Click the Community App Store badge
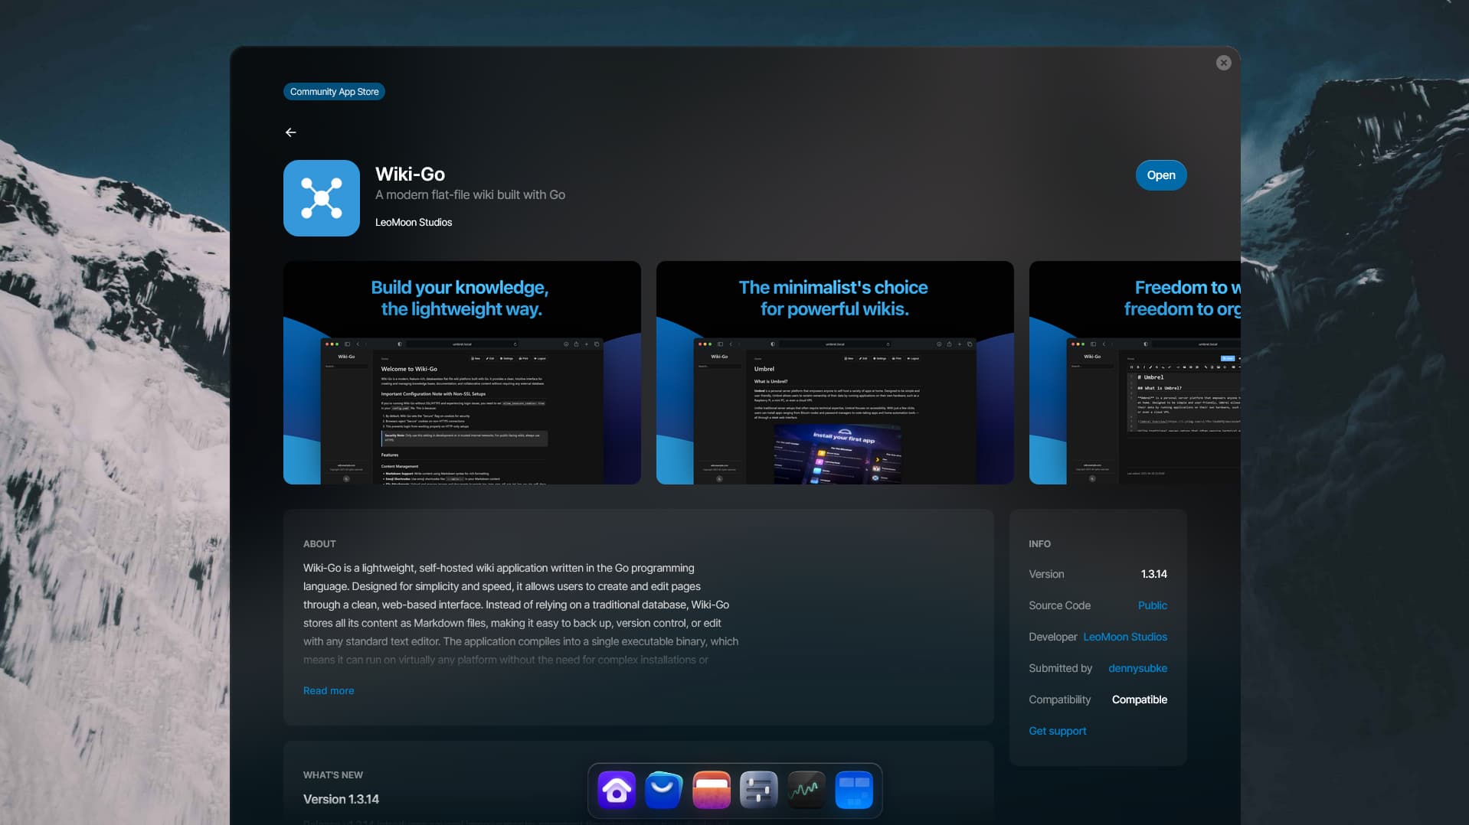This screenshot has width=1469, height=825. point(334,92)
